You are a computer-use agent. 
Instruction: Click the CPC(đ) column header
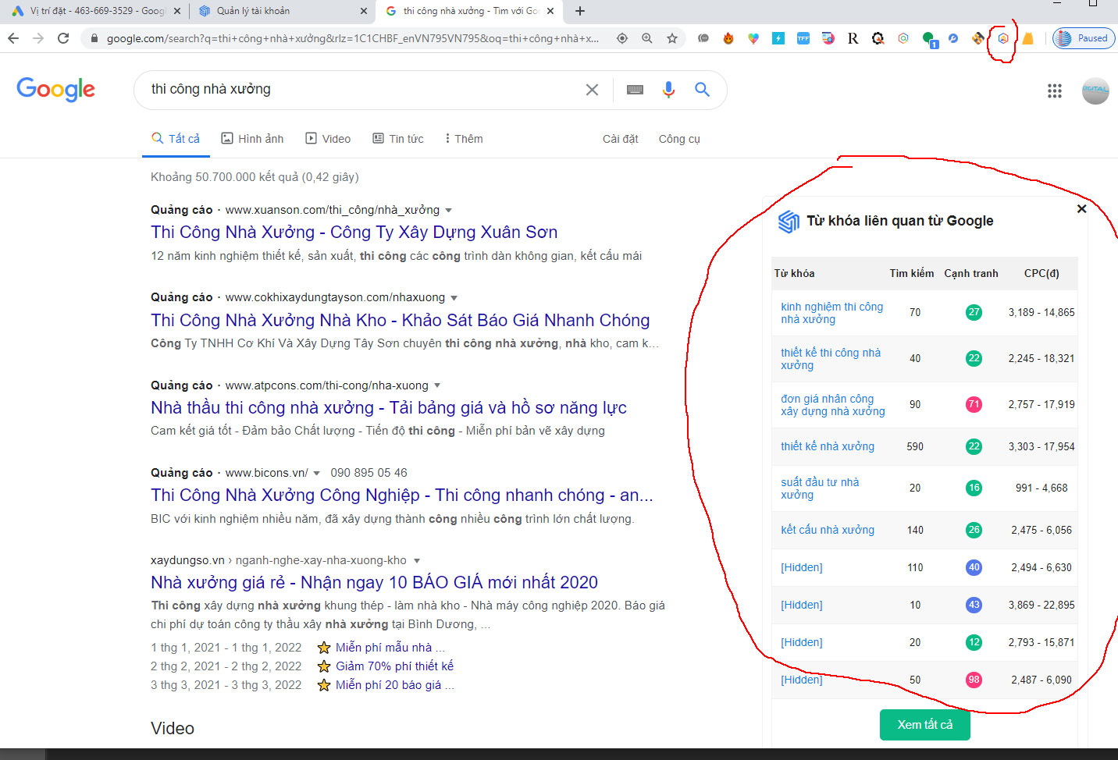[x=1041, y=273]
